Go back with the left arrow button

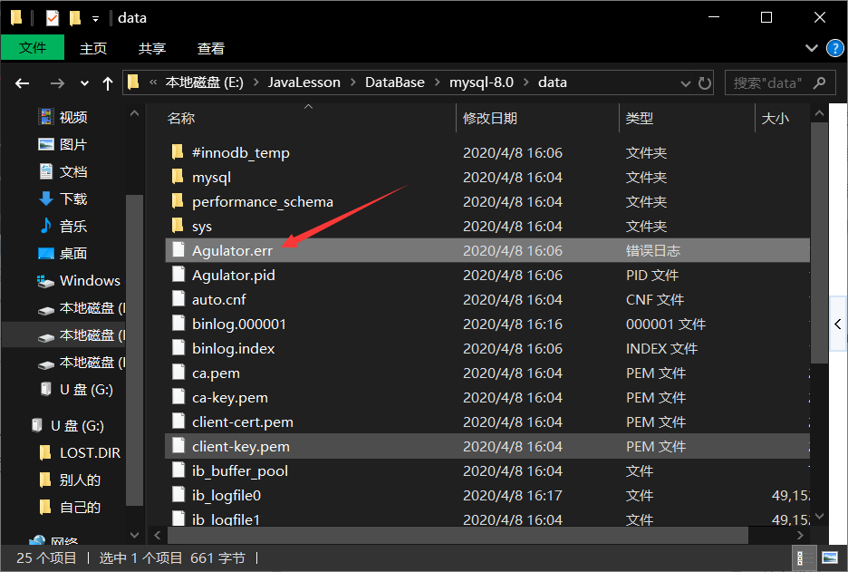point(22,83)
